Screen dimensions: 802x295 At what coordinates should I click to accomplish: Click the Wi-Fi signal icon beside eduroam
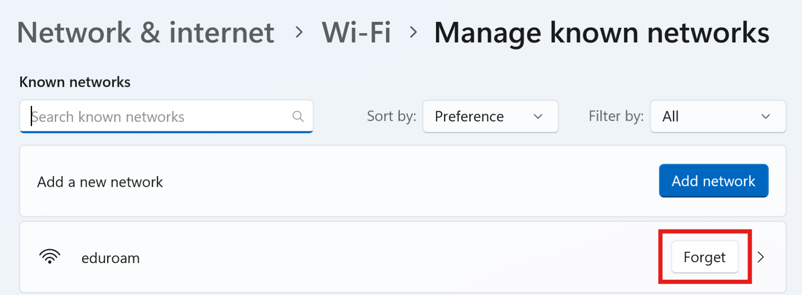50,257
